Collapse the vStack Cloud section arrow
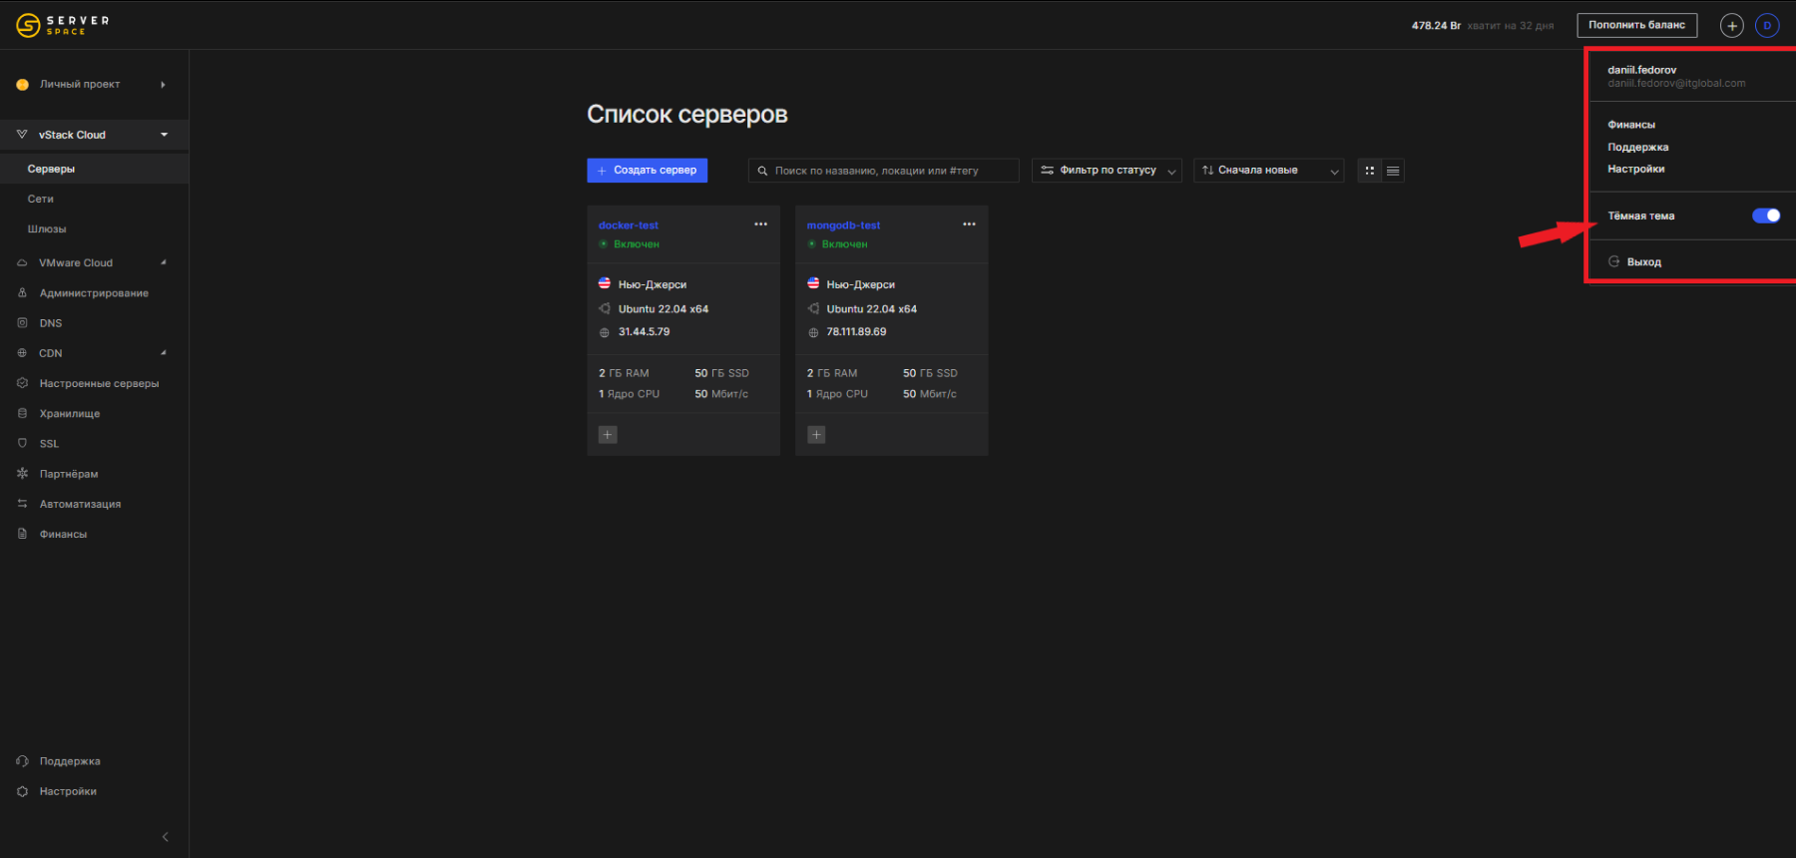 [x=164, y=135]
